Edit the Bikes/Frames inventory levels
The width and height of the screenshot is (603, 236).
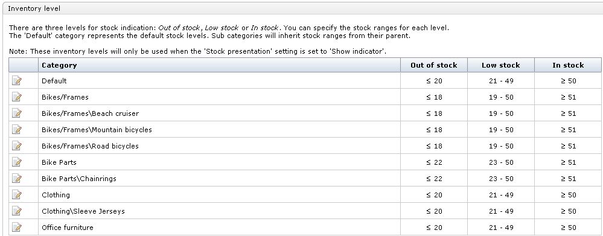[17, 97]
